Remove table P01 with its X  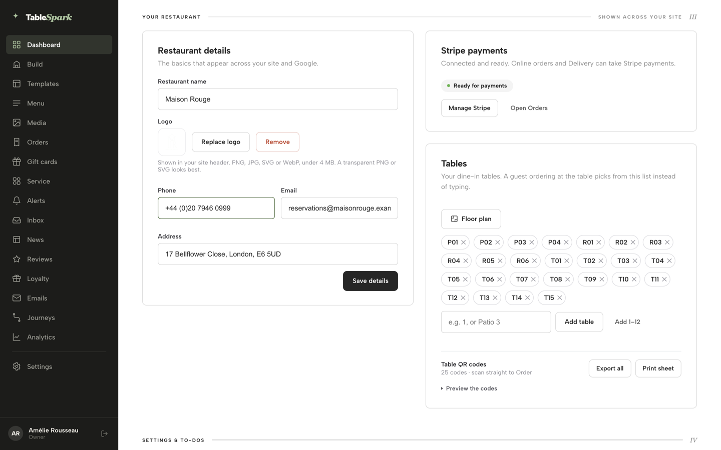tap(464, 242)
